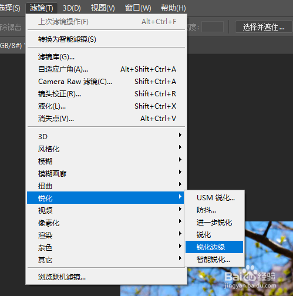
Task: Choose 镜头校正(R)...
Action: click(x=106, y=94)
